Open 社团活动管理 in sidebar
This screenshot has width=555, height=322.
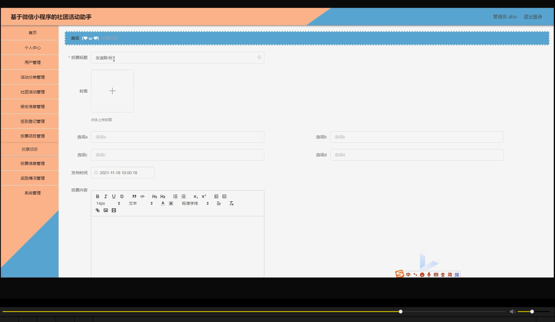tap(30, 92)
